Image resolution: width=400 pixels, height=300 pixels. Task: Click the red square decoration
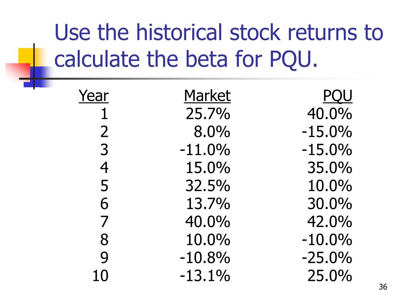coord(18,72)
